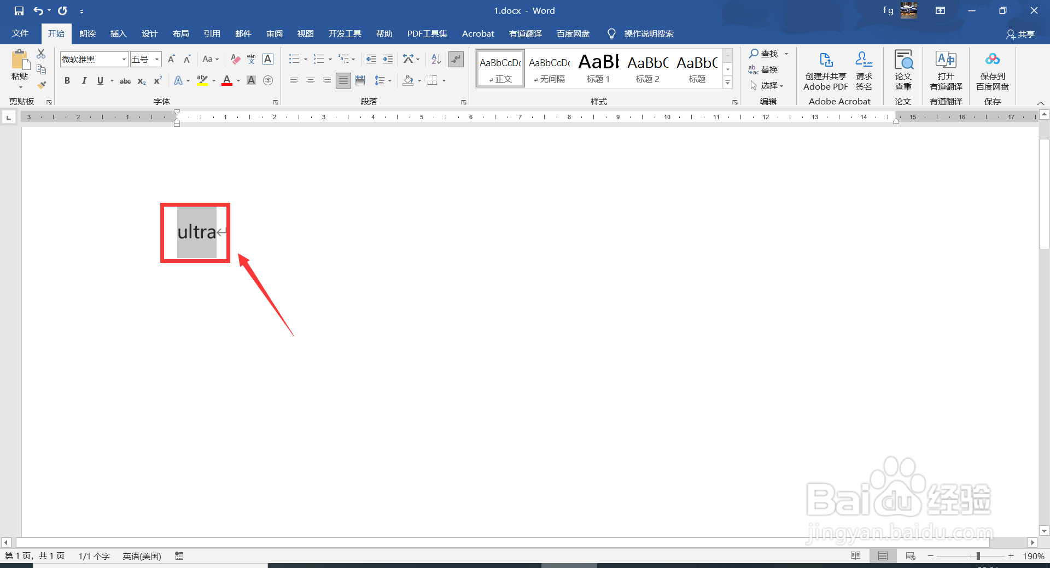The image size is (1050, 568).
Task: Open the phonetic guide icon
Action: [x=252, y=59]
